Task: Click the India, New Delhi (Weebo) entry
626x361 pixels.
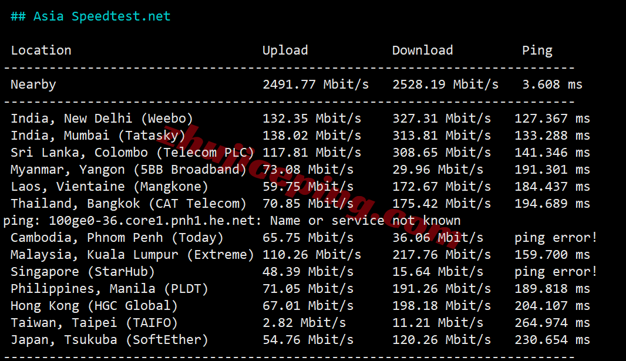Action: point(102,119)
